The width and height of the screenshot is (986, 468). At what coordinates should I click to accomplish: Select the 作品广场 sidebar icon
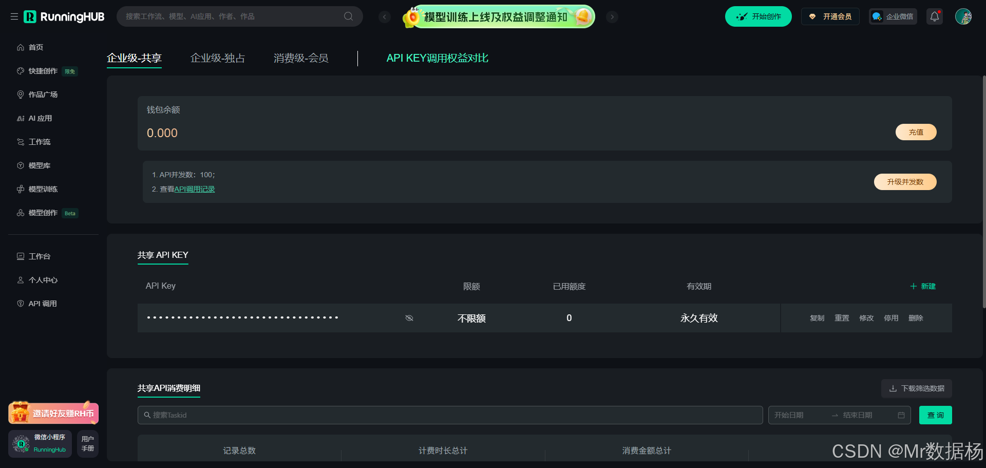click(x=21, y=95)
